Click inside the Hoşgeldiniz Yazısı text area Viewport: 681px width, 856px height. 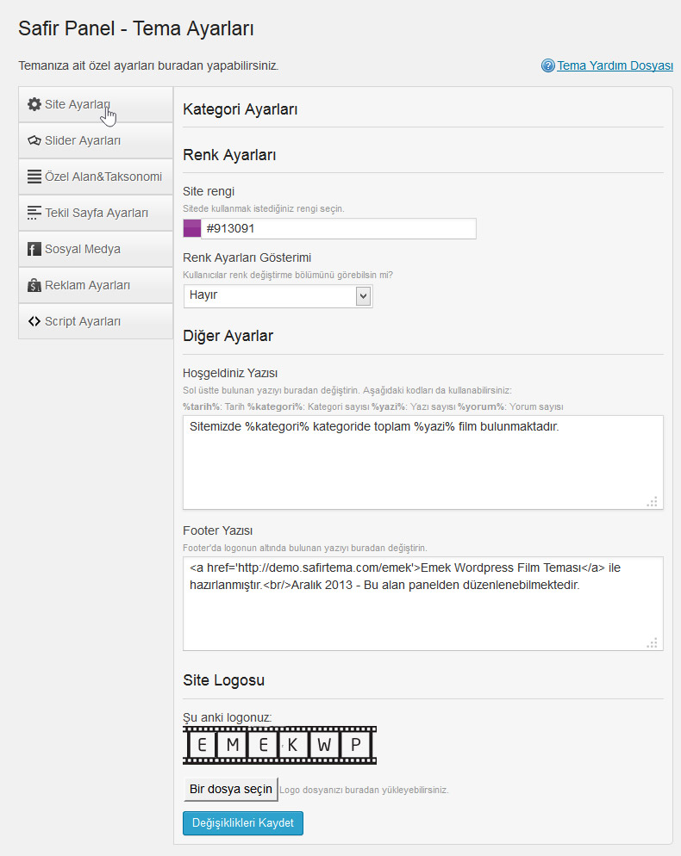(423, 462)
